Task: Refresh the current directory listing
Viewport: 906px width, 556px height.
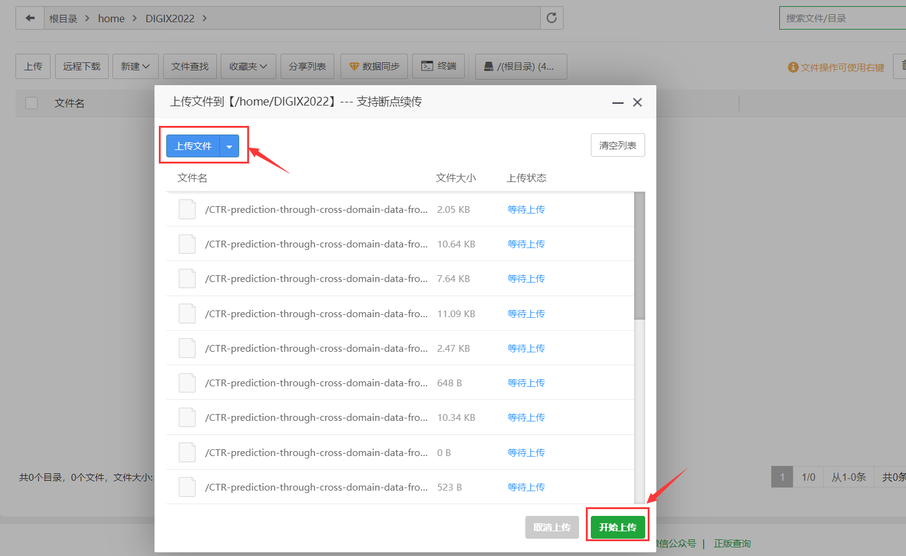Action: pos(552,18)
